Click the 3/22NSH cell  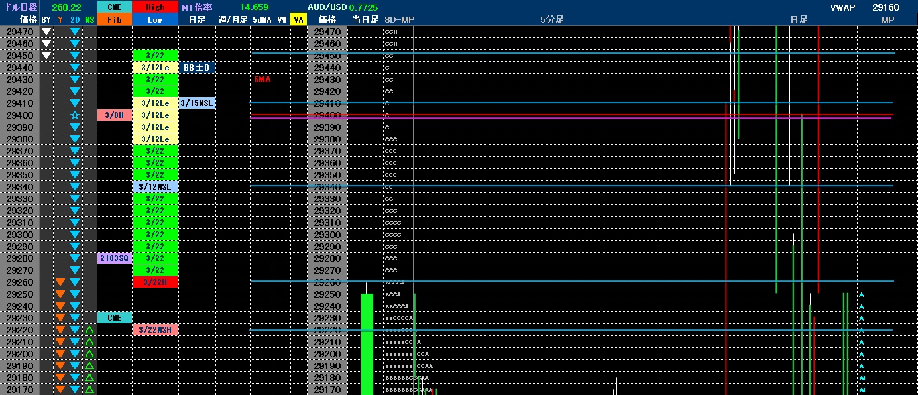pos(155,329)
